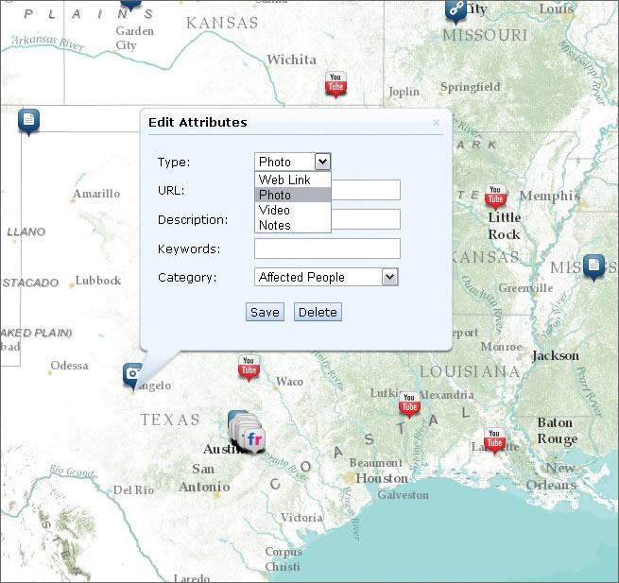Click the LOUISIANA state label
Screen dimensions: 619x583
pos(470,371)
